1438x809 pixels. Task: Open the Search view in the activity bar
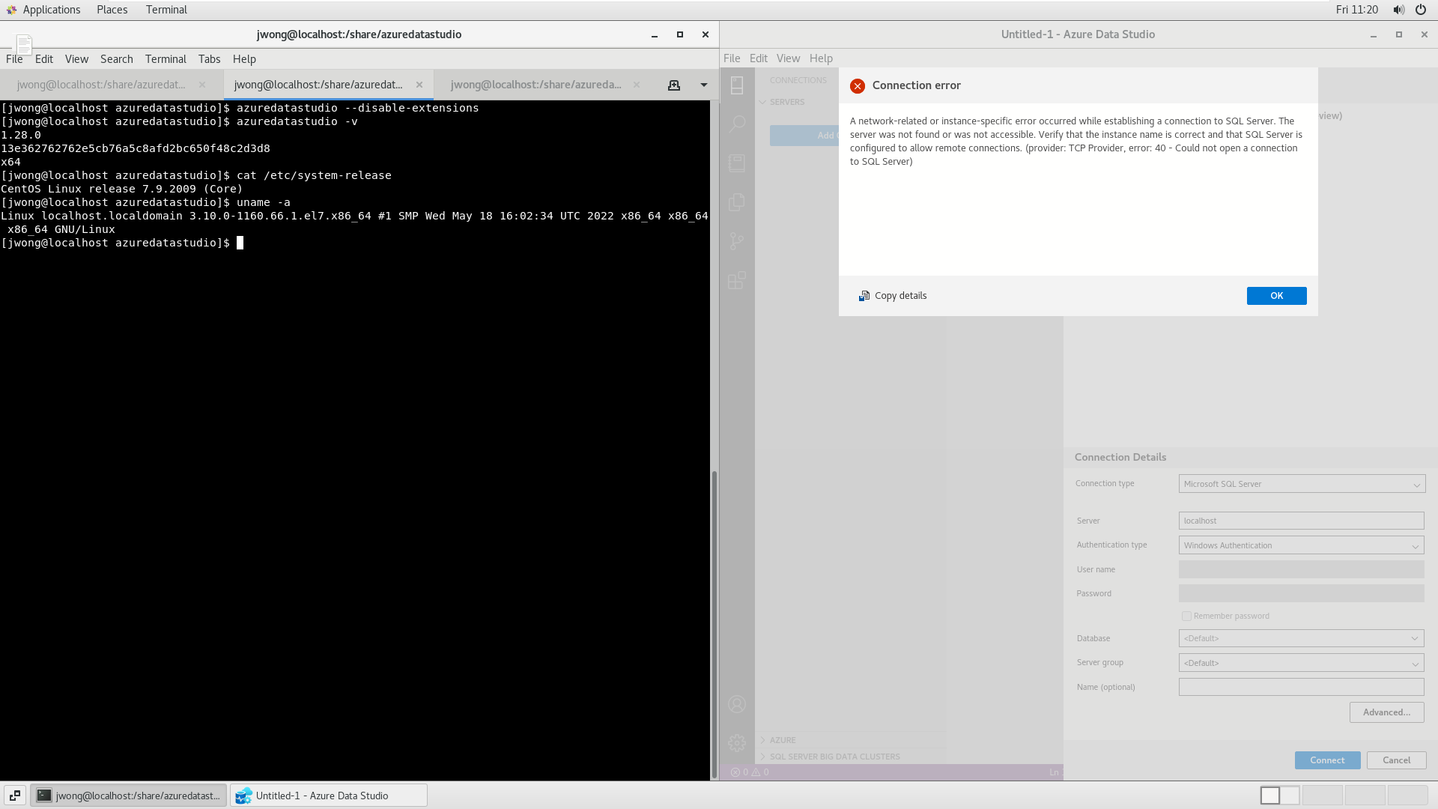pyautogui.click(x=737, y=124)
